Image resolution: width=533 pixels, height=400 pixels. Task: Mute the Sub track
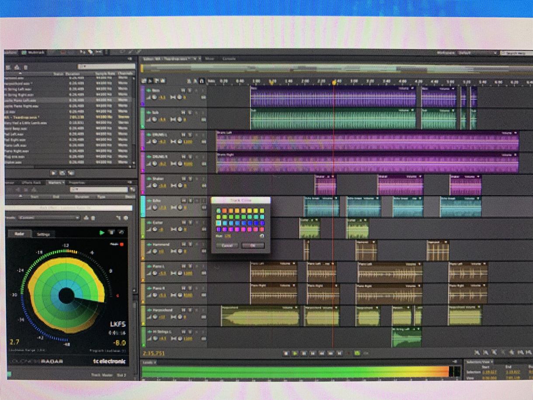pyautogui.click(x=183, y=112)
